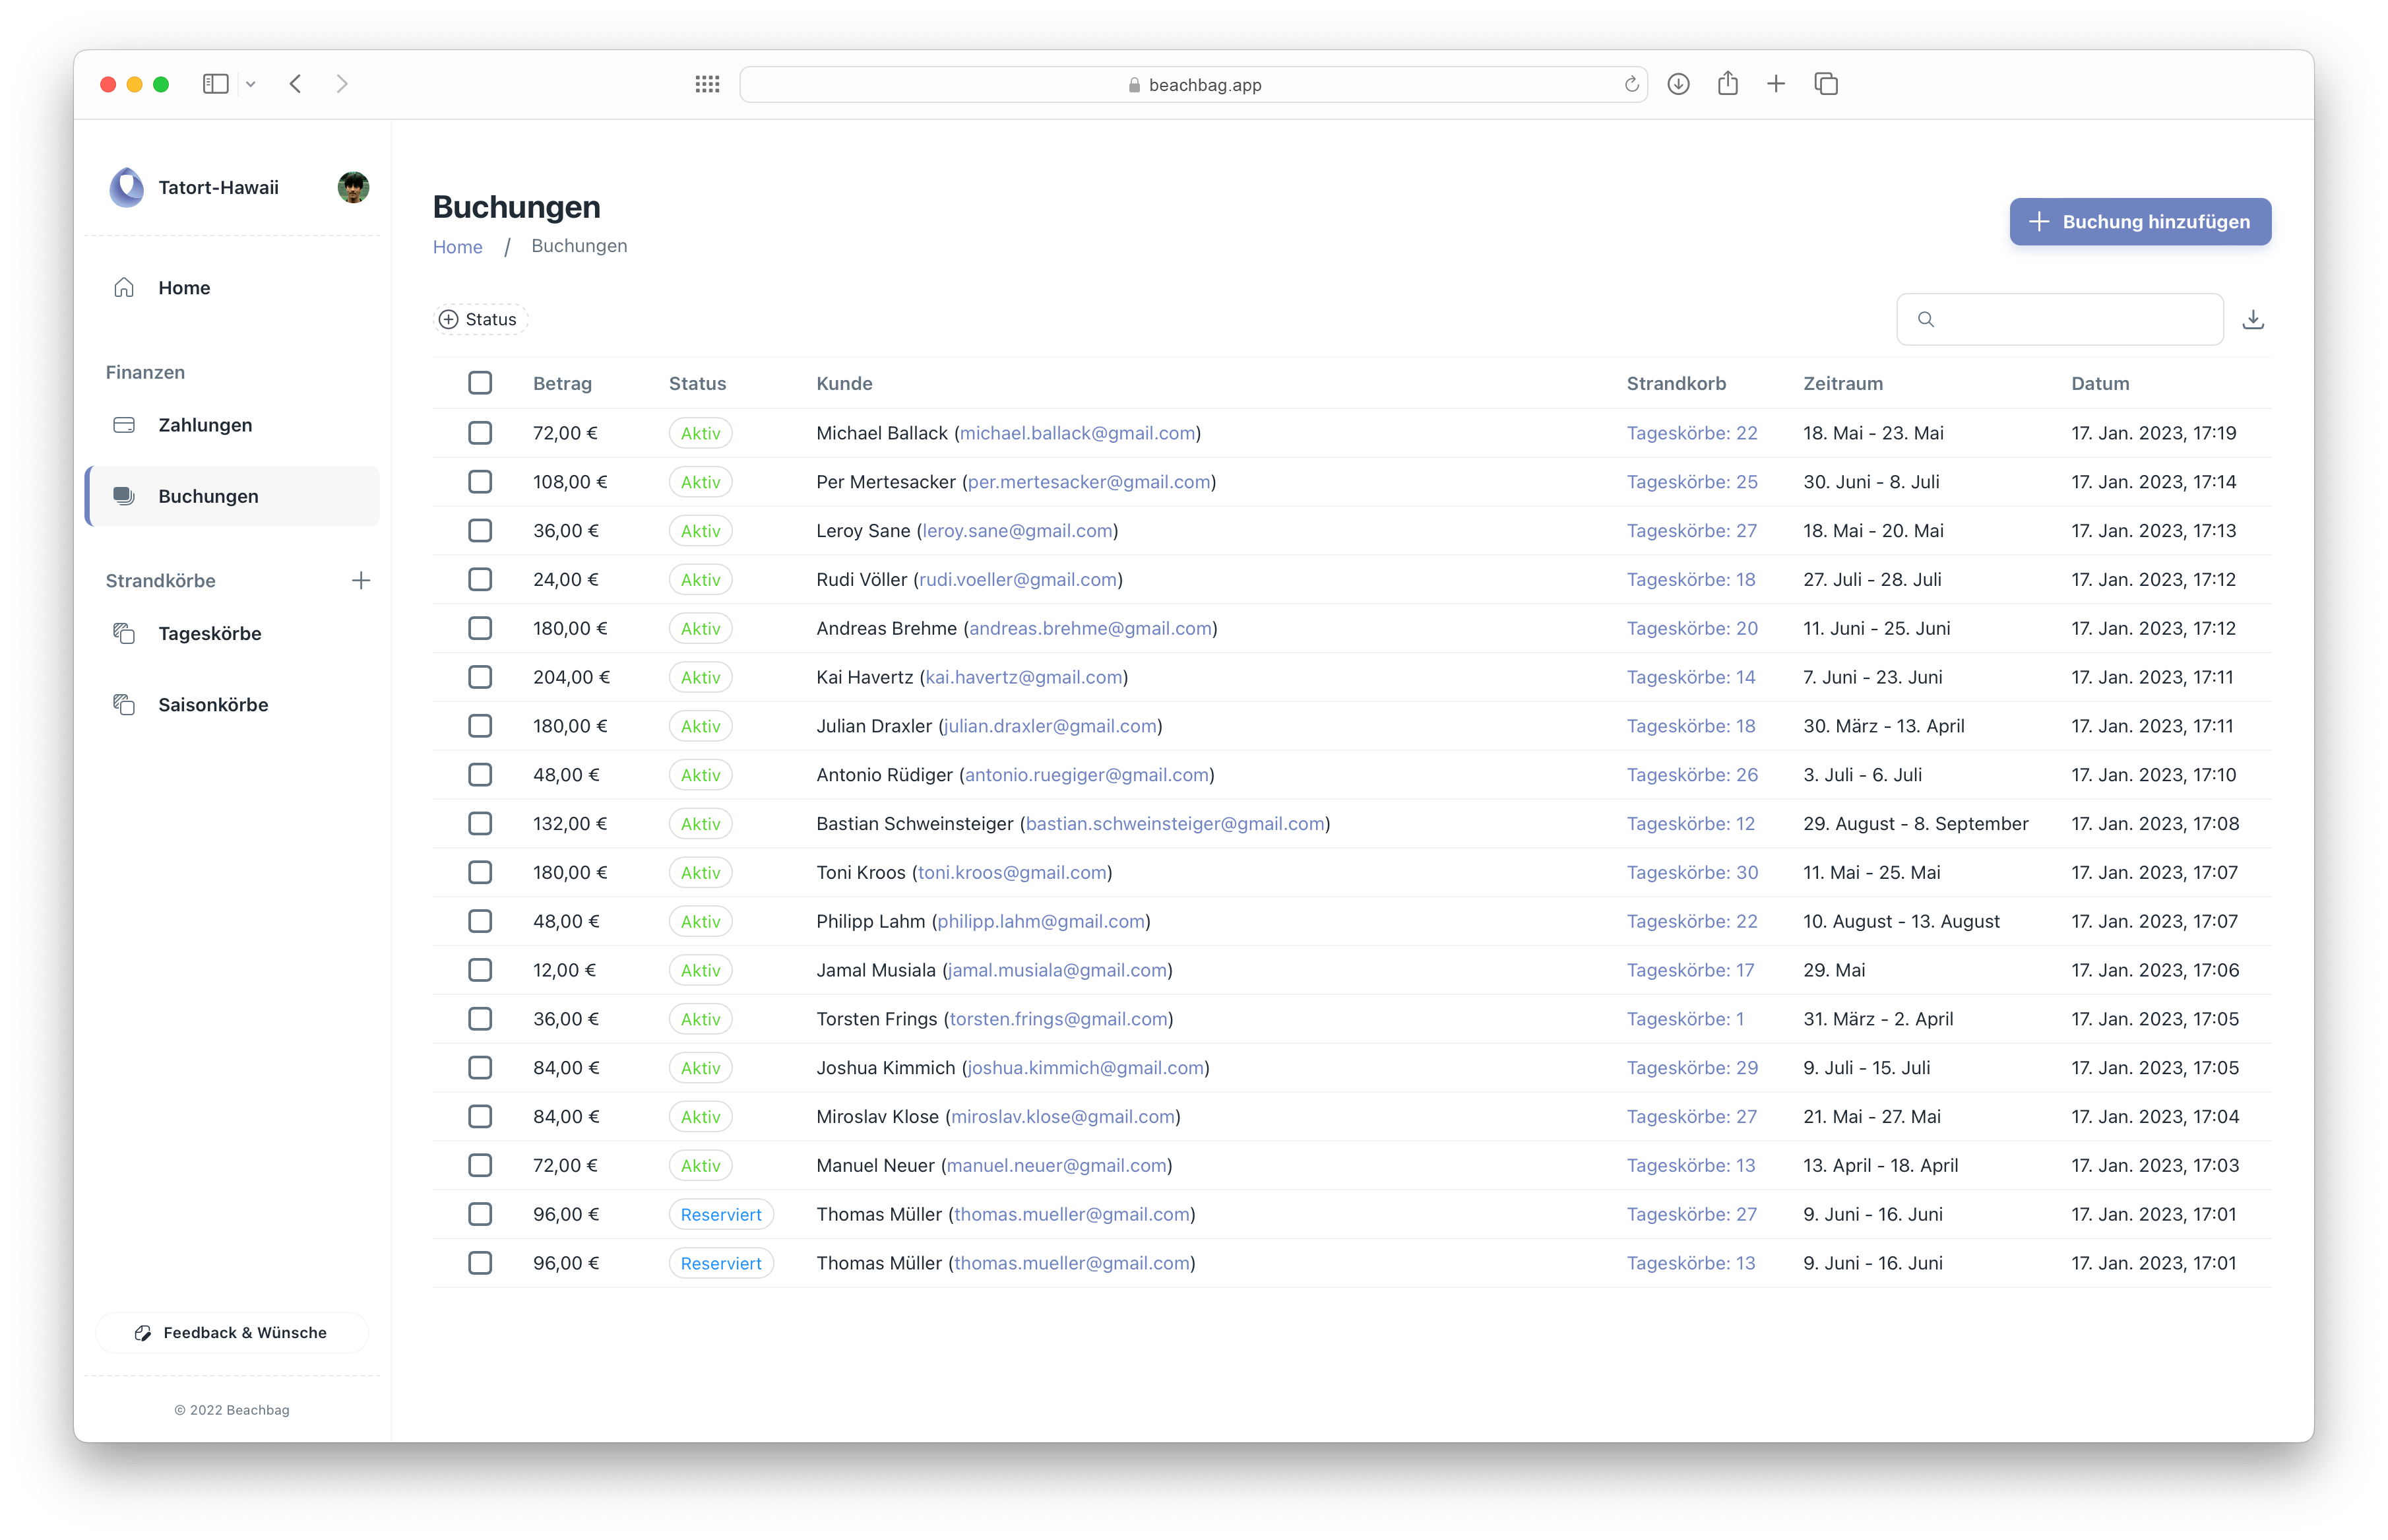Click the Beachbag logo icon
The width and height of the screenshot is (2388, 1540).
click(127, 187)
